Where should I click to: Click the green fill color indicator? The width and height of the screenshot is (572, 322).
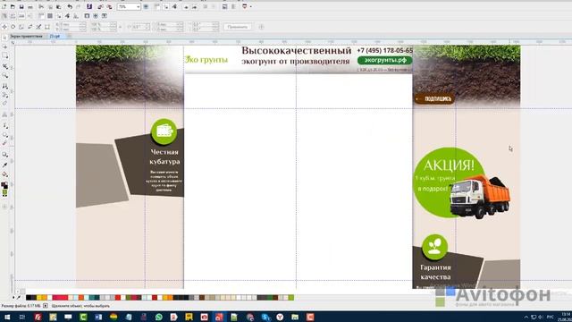click(4, 192)
